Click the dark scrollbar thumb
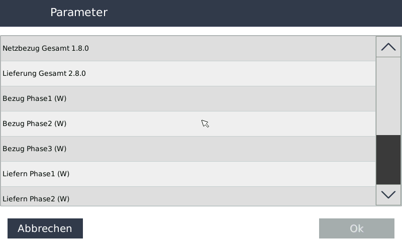The image size is (402, 241). (x=388, y=160)
